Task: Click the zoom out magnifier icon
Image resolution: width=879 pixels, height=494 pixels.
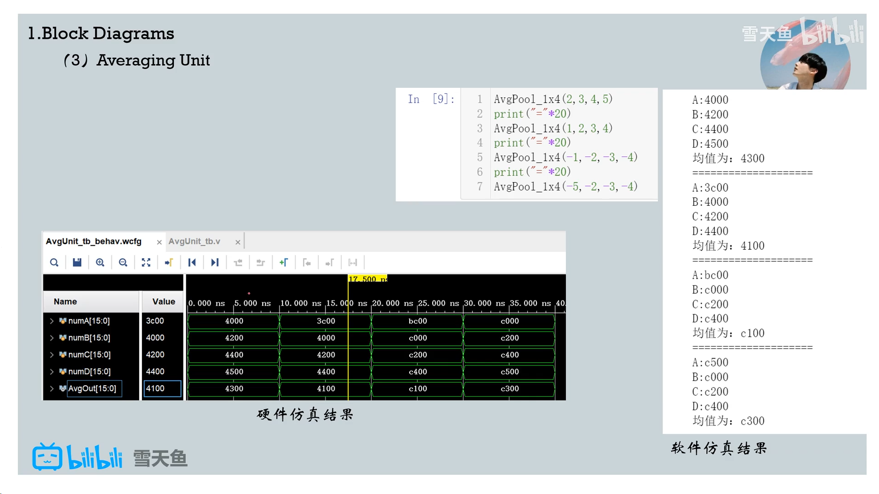Action: click(x=123, y=263)
